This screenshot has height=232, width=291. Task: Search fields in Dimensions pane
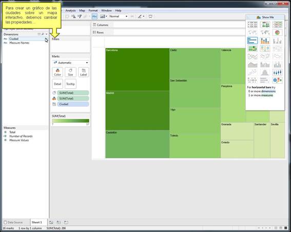point(43,34)
